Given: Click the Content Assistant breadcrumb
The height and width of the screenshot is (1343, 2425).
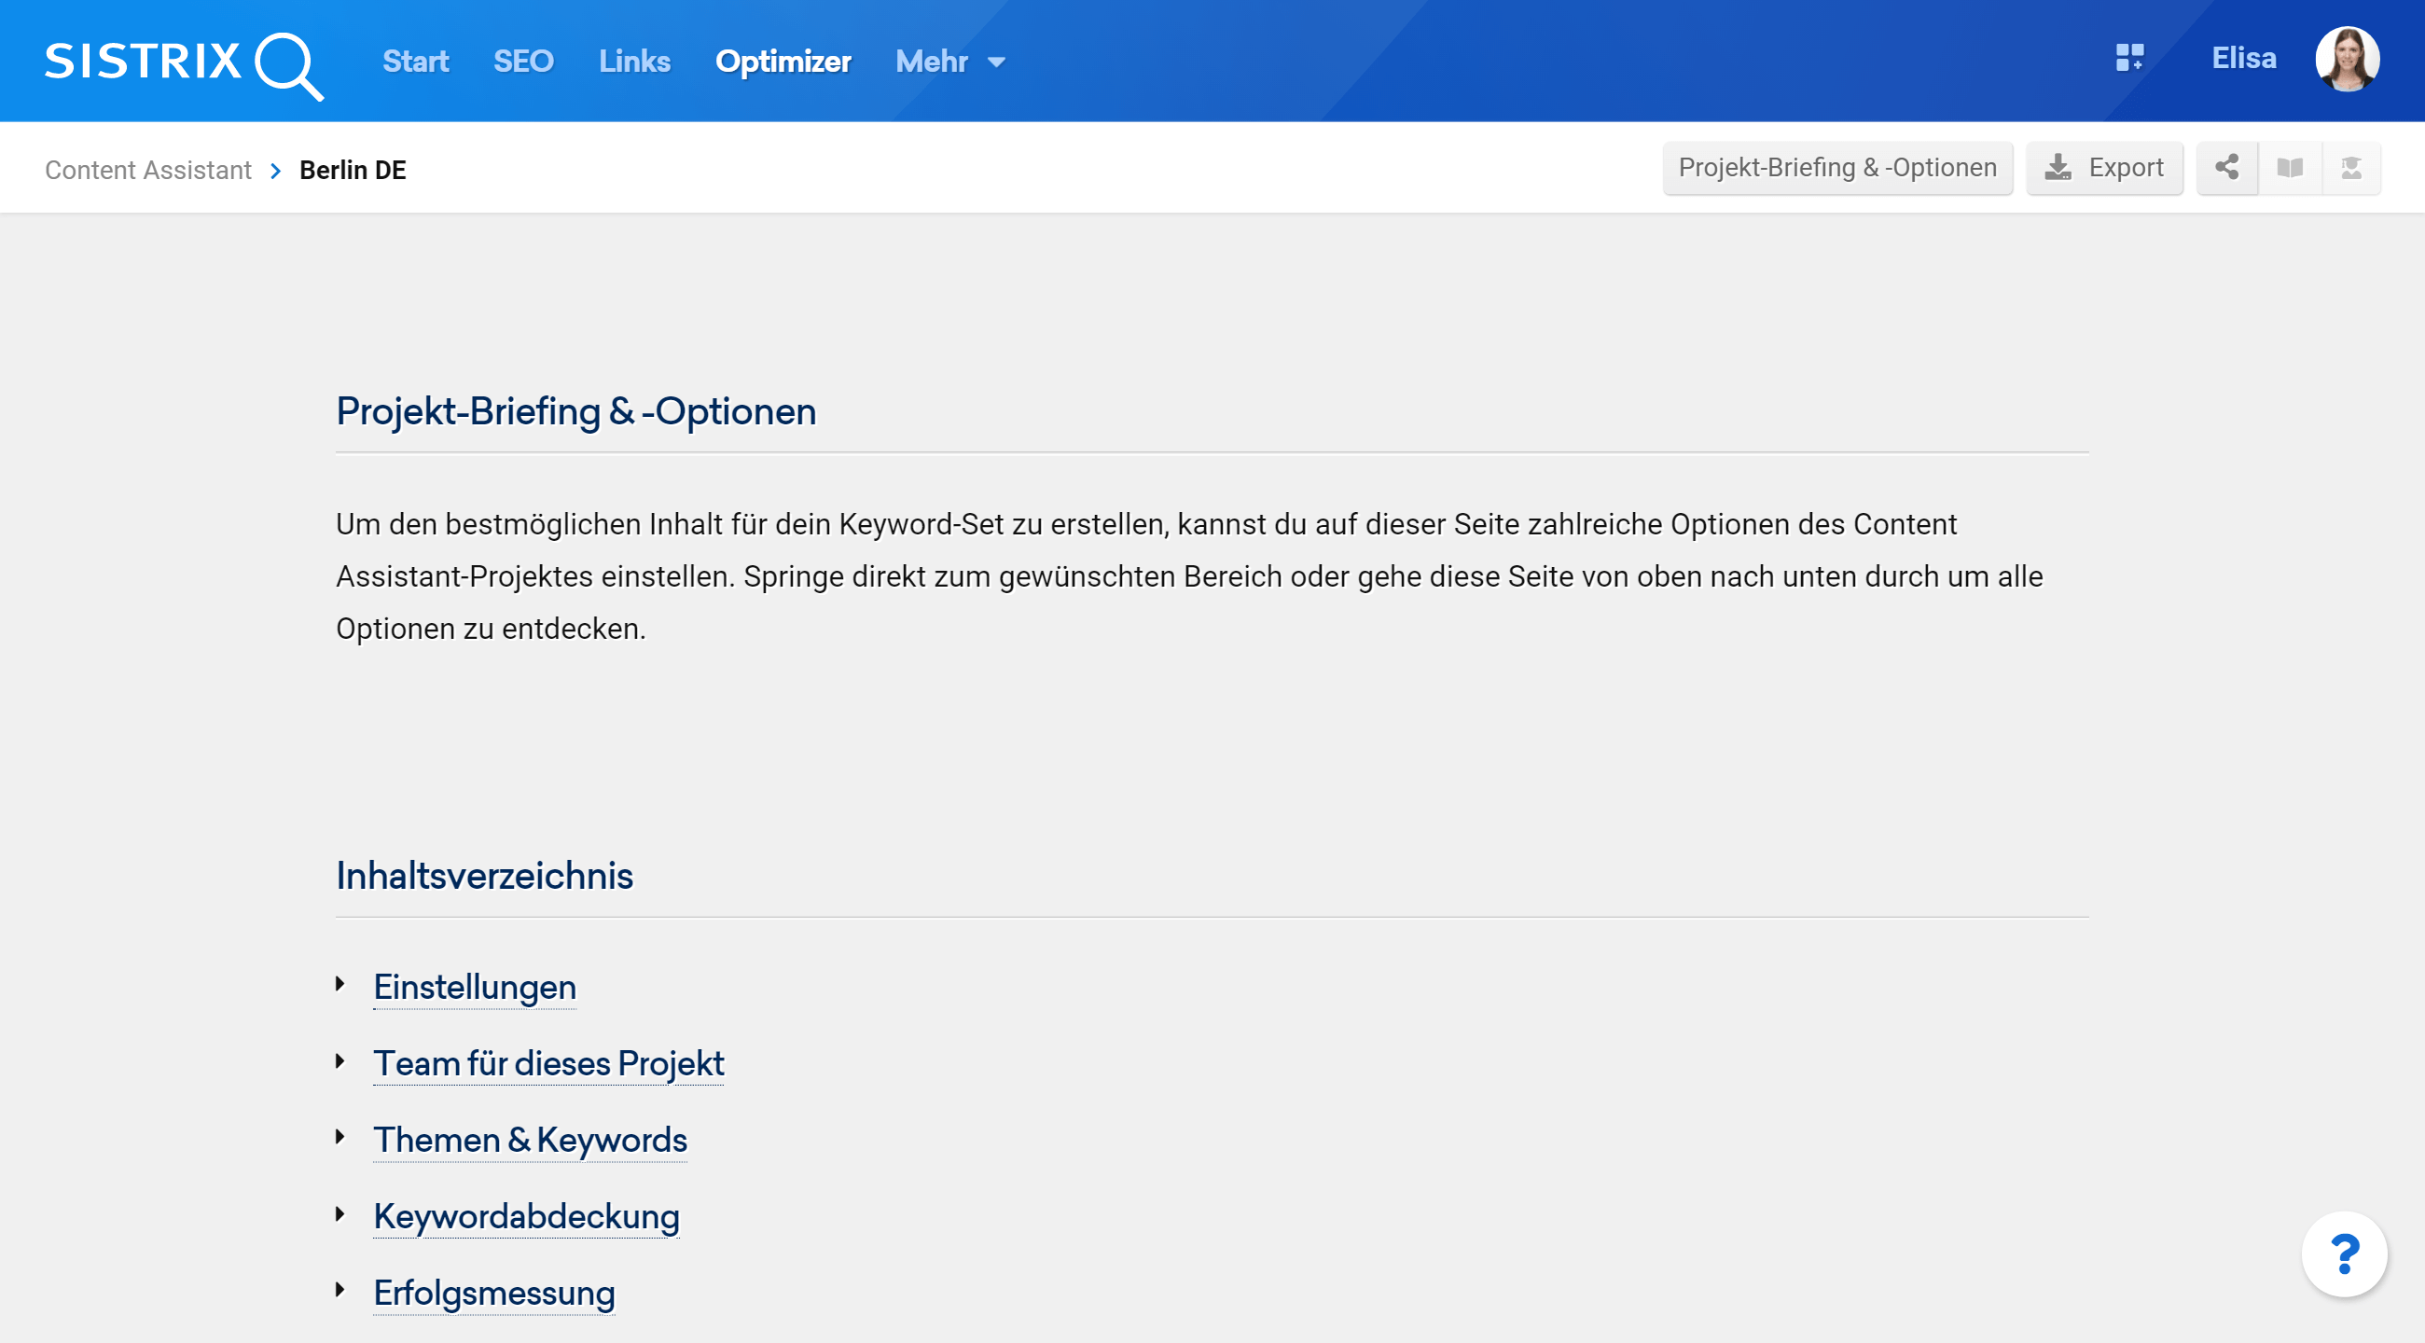Looking at the screenshot, I should point(147,171).
